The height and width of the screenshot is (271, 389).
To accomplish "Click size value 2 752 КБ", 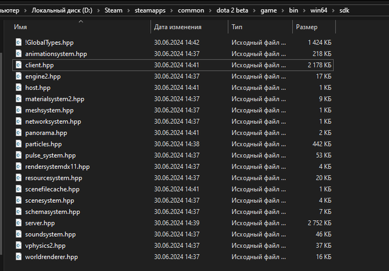I will tap(320, 223).
